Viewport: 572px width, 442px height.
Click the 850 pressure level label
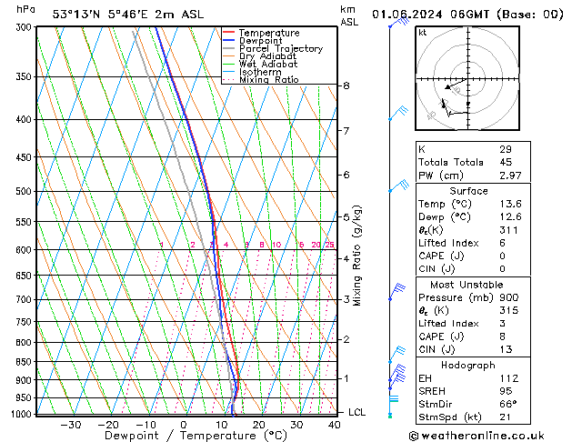pyautogui.click(x=25, y=362)
